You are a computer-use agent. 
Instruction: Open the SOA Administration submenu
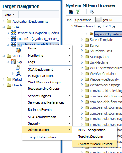[47, 117]
